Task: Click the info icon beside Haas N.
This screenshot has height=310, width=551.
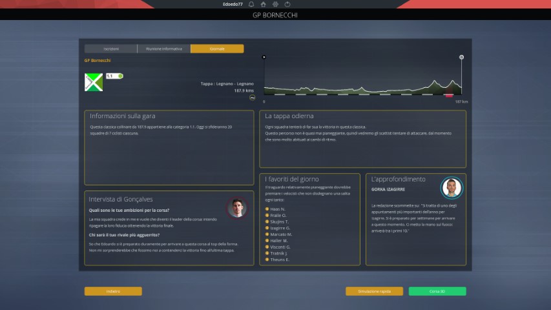Action: click(x=267, y=209)
